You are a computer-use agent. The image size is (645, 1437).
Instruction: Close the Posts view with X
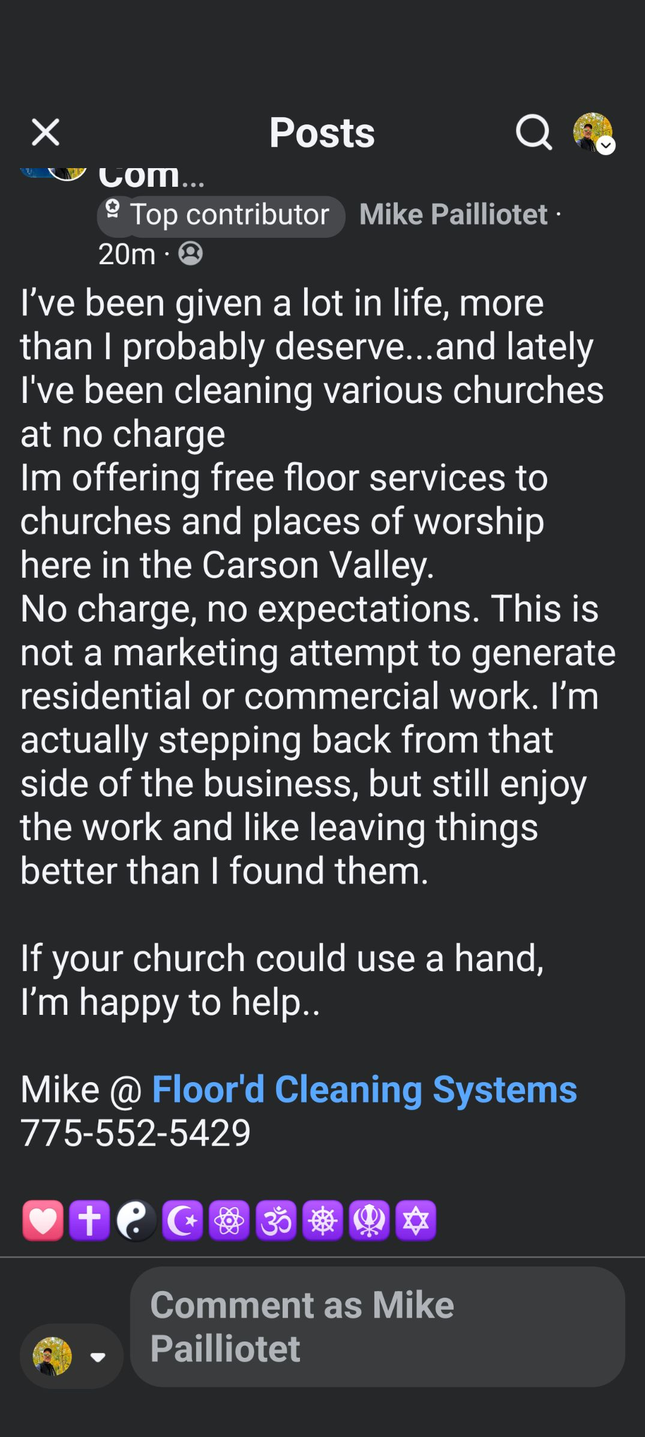46,132
